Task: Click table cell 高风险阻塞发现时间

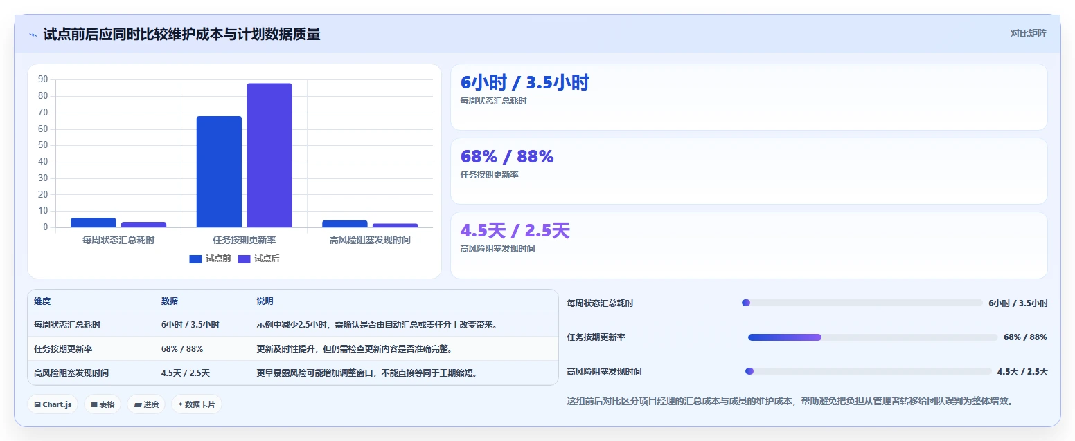Action: click(x=71, y=373)
